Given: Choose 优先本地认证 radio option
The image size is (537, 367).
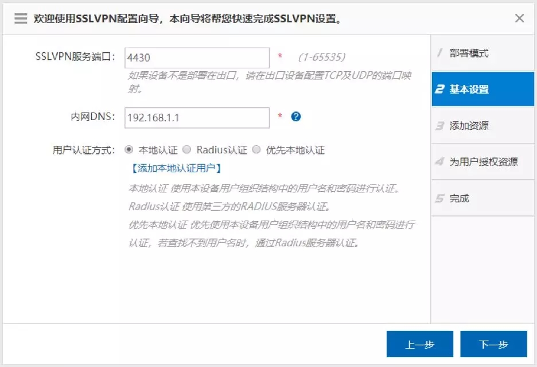Looking at the screenshot, I should [x=256, y=150].
